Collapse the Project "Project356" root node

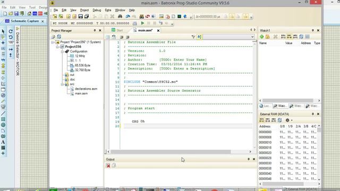tap(53, 42)
